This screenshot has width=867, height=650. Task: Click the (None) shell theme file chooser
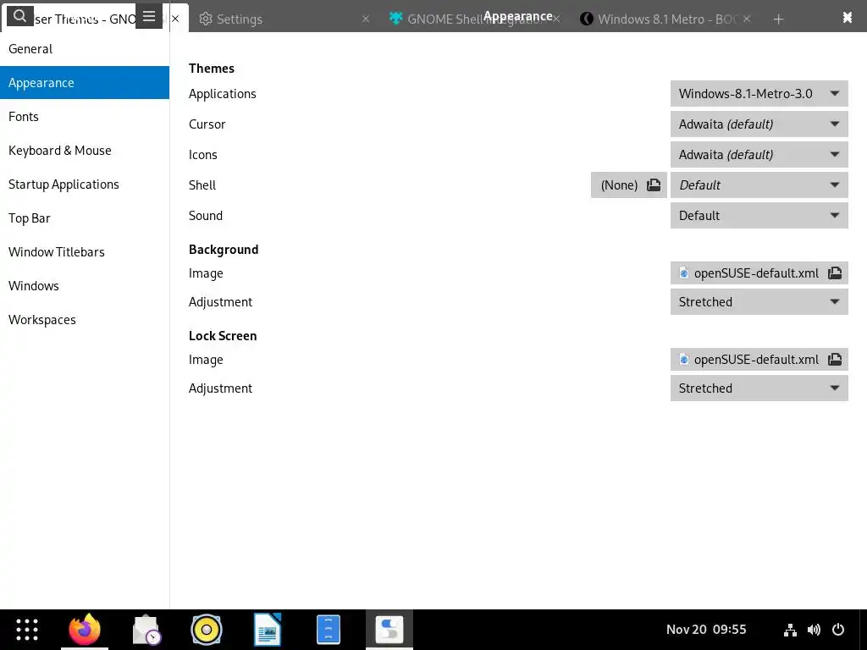pyautogui.click(x=629, y=185)
